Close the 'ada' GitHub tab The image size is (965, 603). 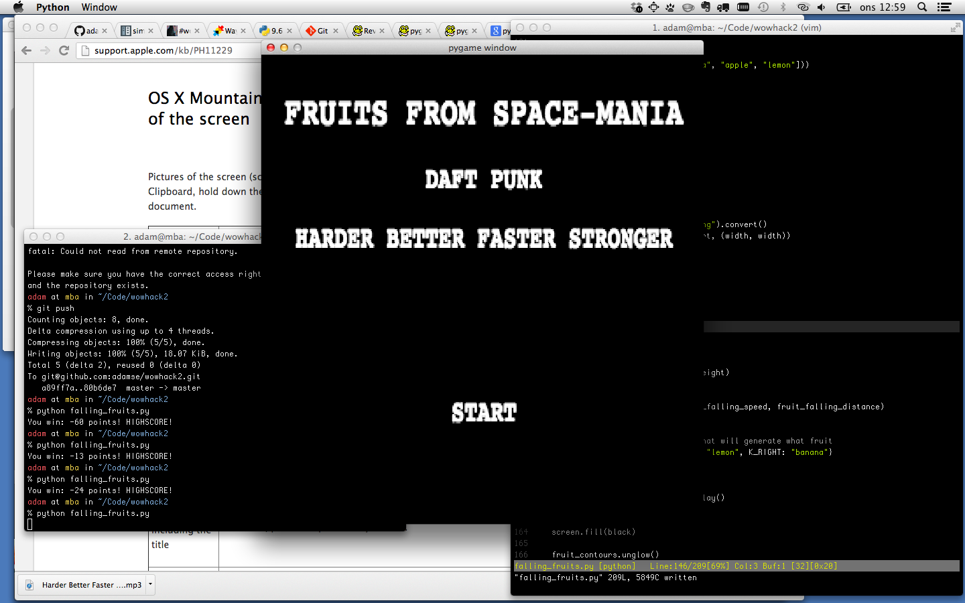point(105,31)
